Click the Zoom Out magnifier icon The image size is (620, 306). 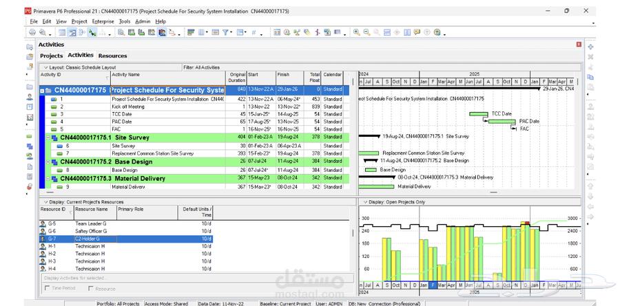[366, 32]
